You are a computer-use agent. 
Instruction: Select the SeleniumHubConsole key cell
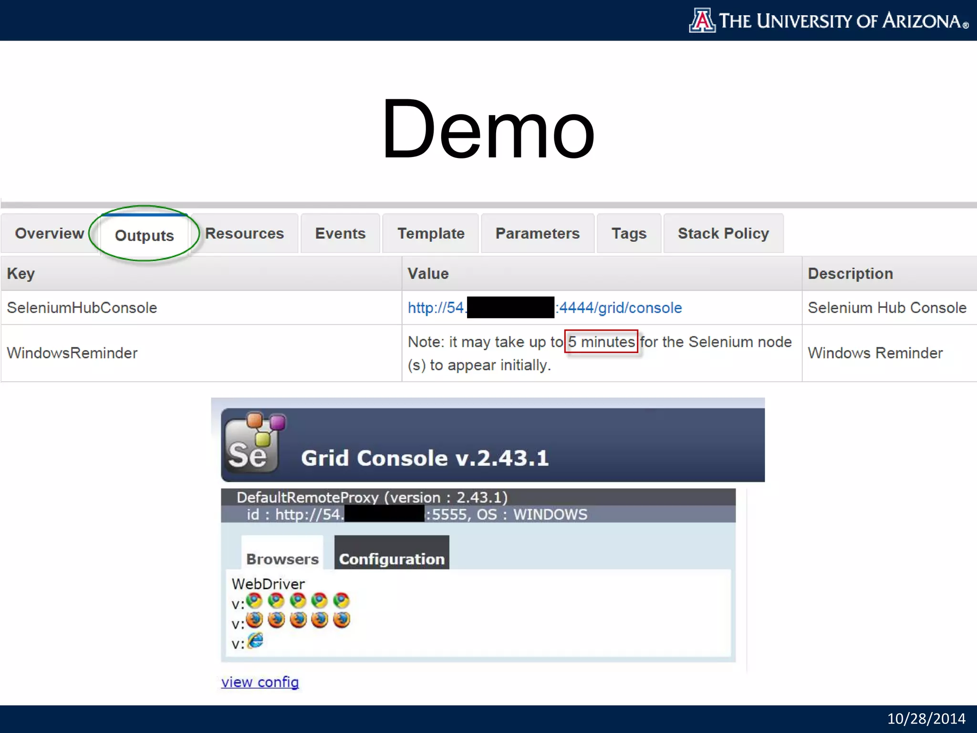(201, 308)
